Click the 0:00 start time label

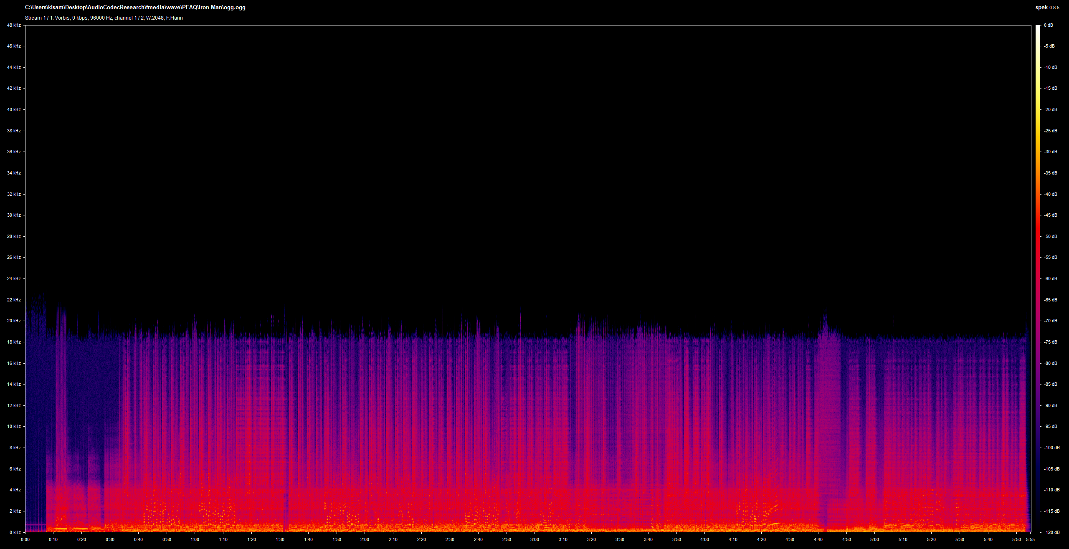25,539
